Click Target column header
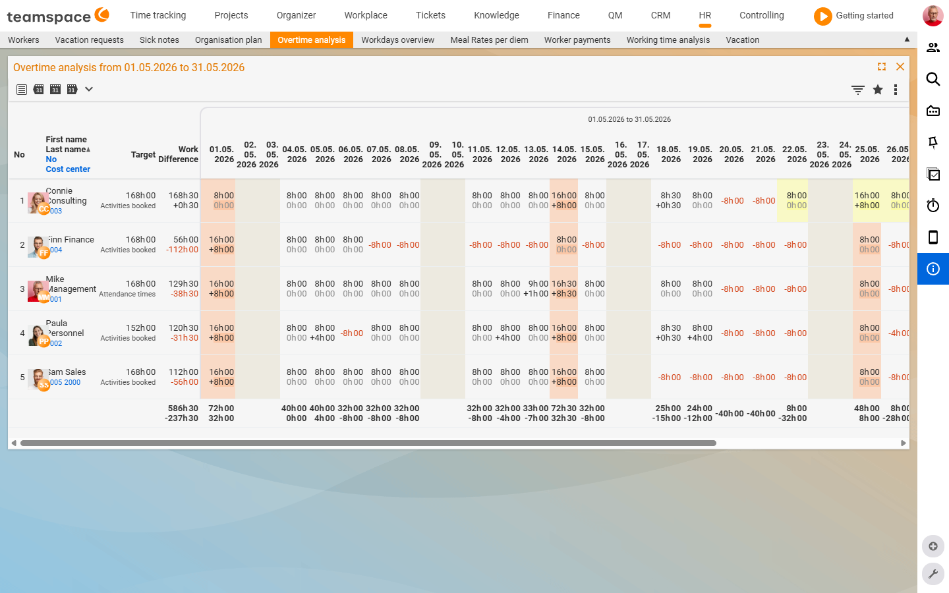949x593 pixels. click(143, 155)
